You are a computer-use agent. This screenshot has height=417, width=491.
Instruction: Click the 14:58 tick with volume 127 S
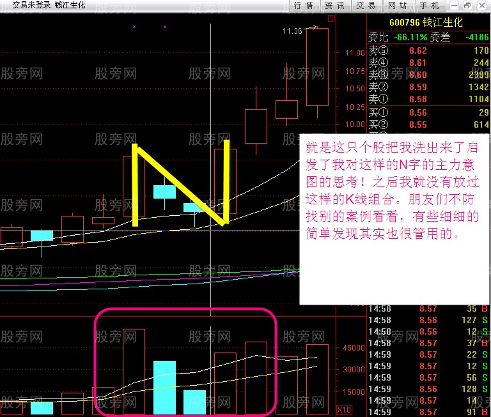point(428,320)
